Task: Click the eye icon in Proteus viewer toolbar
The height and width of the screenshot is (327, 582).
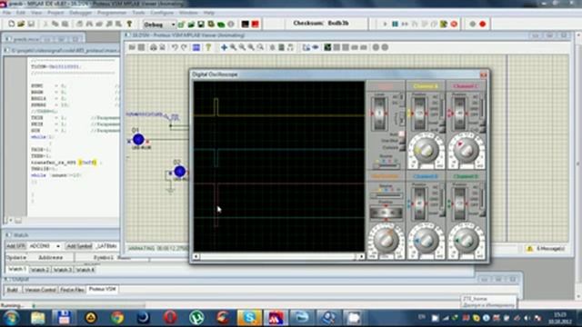Action: pyautogui.click(x=316, y=47)
